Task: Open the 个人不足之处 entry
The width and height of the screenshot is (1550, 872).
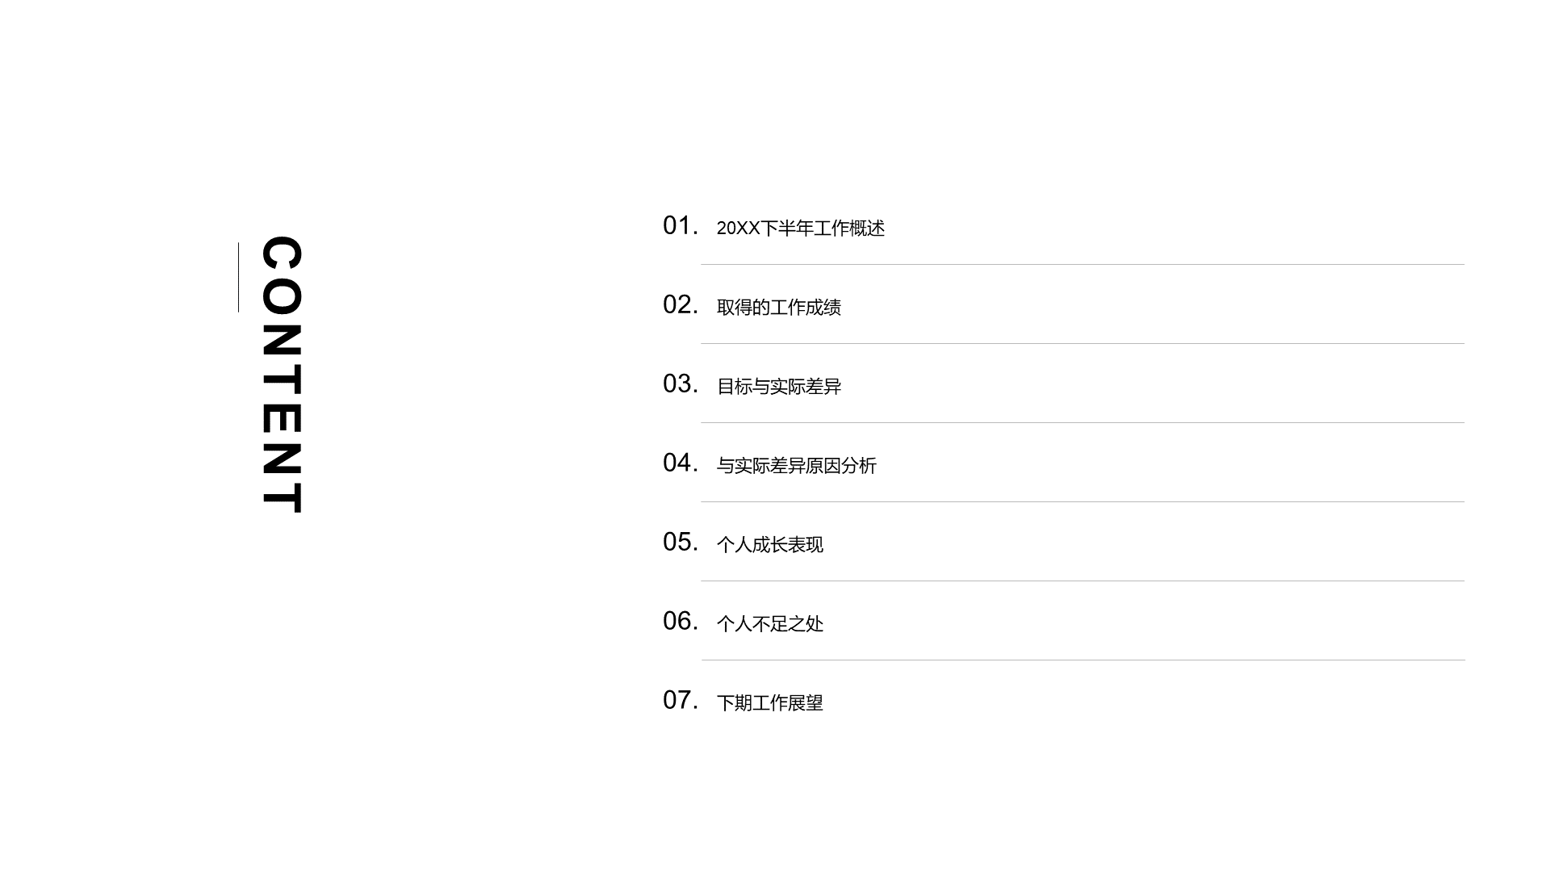Action: (x=770, y=624)
